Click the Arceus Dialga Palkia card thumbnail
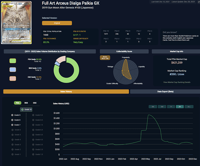Viewport: 200px width, 166px height. click(16, 23)
